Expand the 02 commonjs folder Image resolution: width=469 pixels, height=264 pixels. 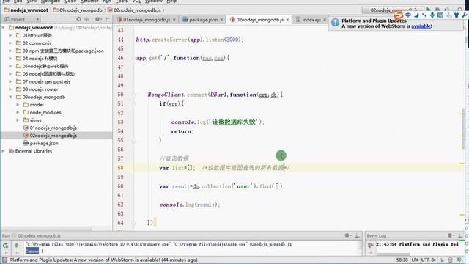(x=10, y=43)
